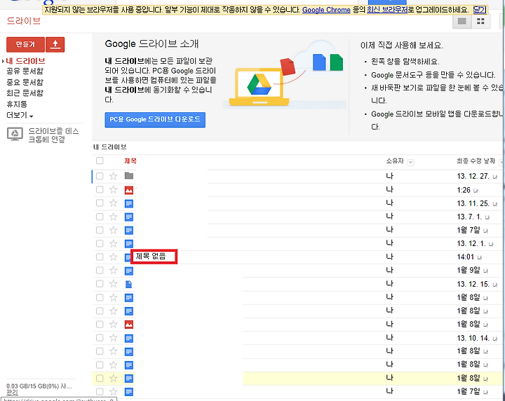Viewport: 505px width, 401px height.
Task: Click the 관리 storage link
Action: point(12,393)
